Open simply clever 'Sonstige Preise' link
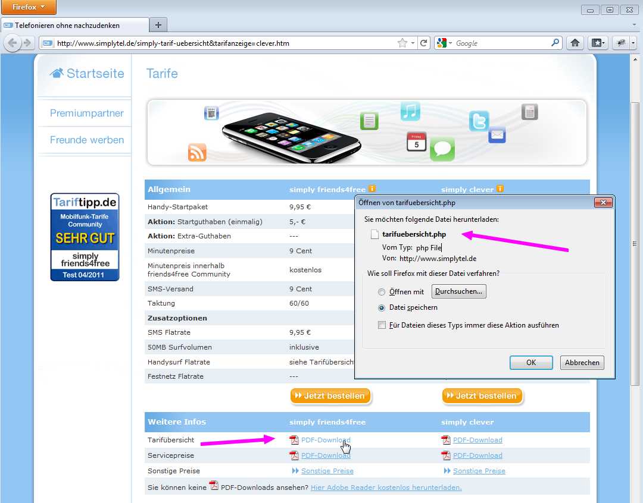Image resolution: width=643 pixels, height=503 pixels. coord(479,471)
